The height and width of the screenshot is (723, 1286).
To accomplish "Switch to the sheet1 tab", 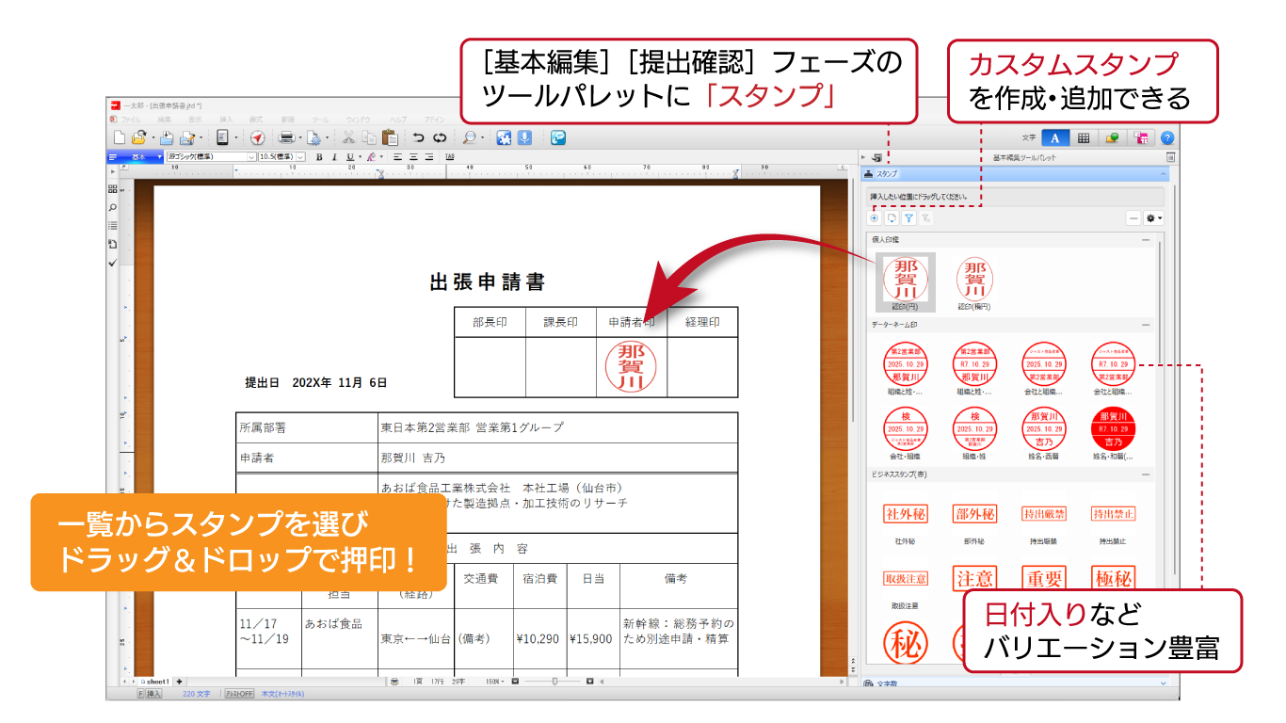I will coord(156,681).
